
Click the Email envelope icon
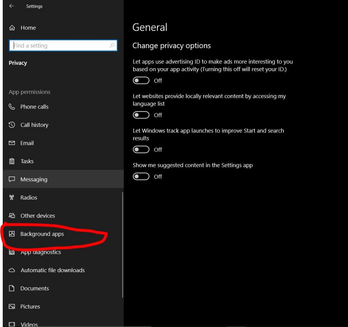pyautogui.click(x=12, y=143)
